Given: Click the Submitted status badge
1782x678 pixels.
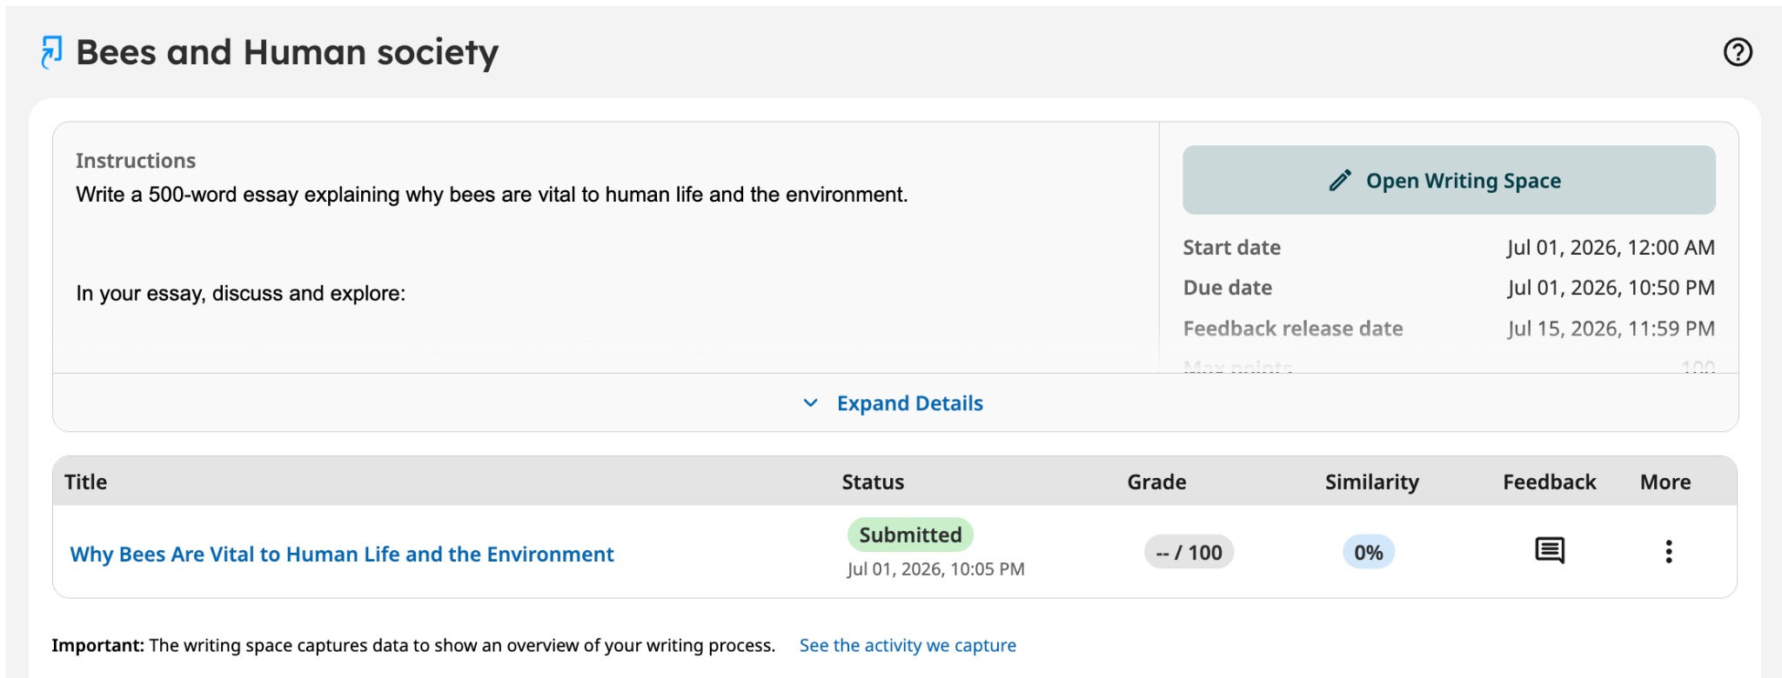Looking at the screenshot, I should point(910,535).
